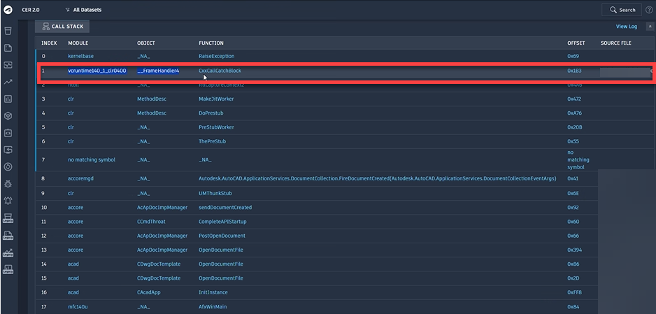Click the PreStubWorker function
This screenshot has height=314, width=656.
pyautogui.click(x=216, y=127)
